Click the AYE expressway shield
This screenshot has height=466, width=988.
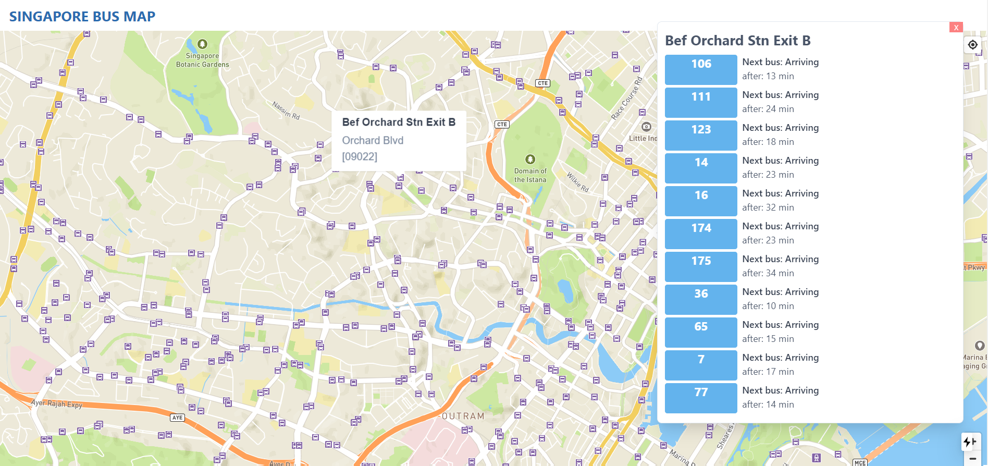(178, 418)
